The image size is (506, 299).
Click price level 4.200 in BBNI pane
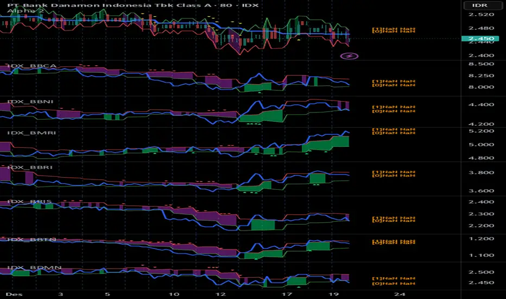pos(481,124)
